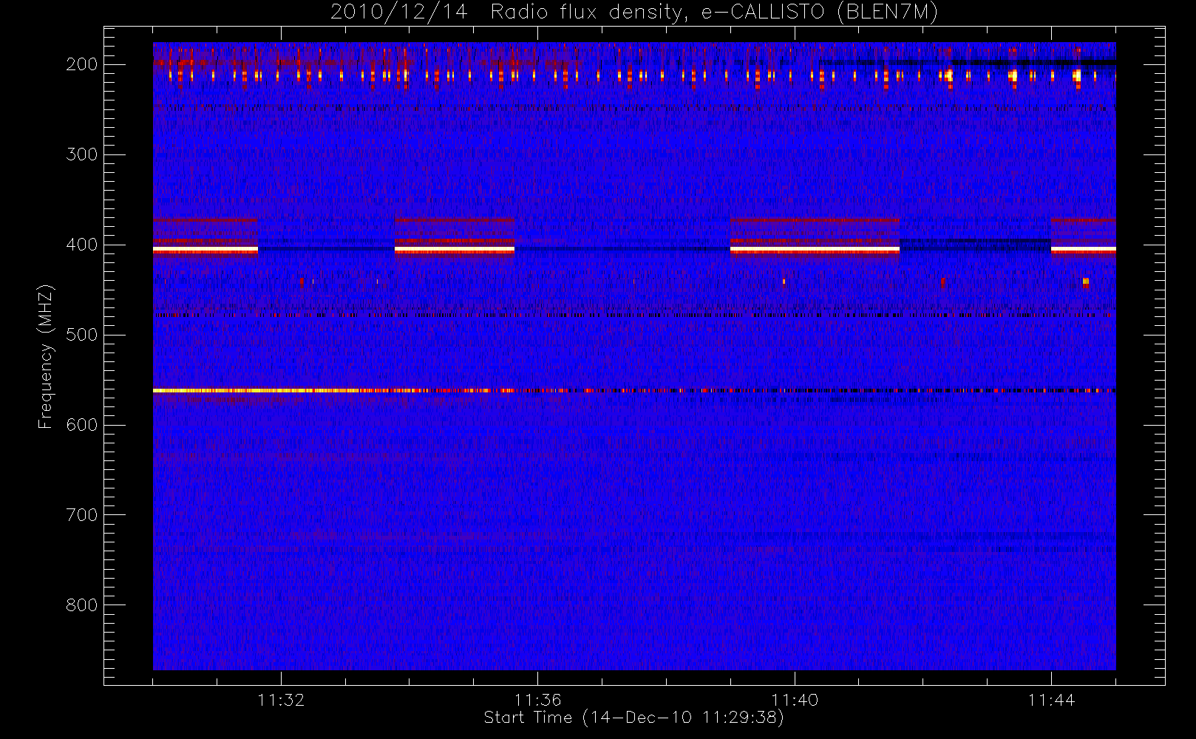The image size is (1196, 739).
Task: Click the 'Start Time (14-Dec-10 11:29:38)' label
Action: pyautogui.click(x=634, y=718)
